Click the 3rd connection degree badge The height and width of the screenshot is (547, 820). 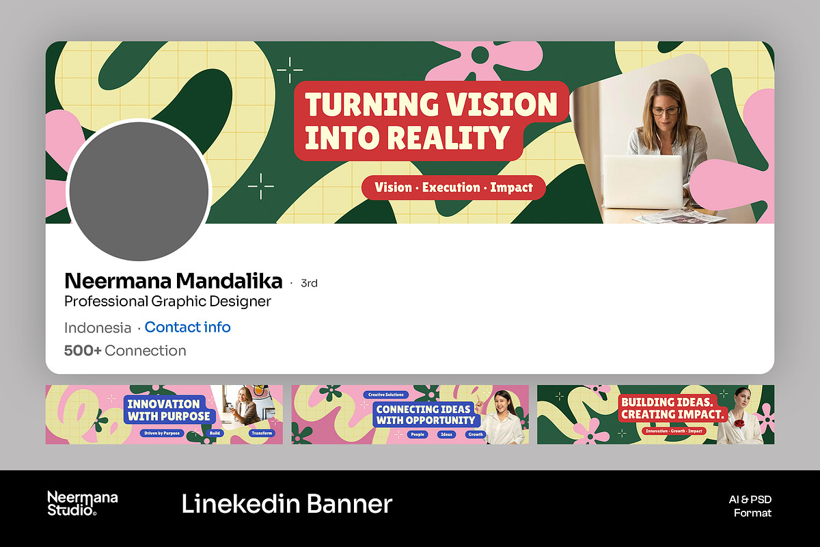(x=309, y=283)
